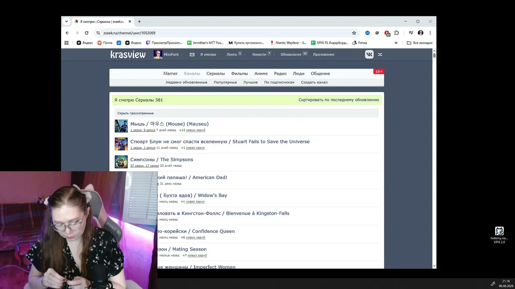
Task: Click the Создать канал link
Action: point(314,82)
